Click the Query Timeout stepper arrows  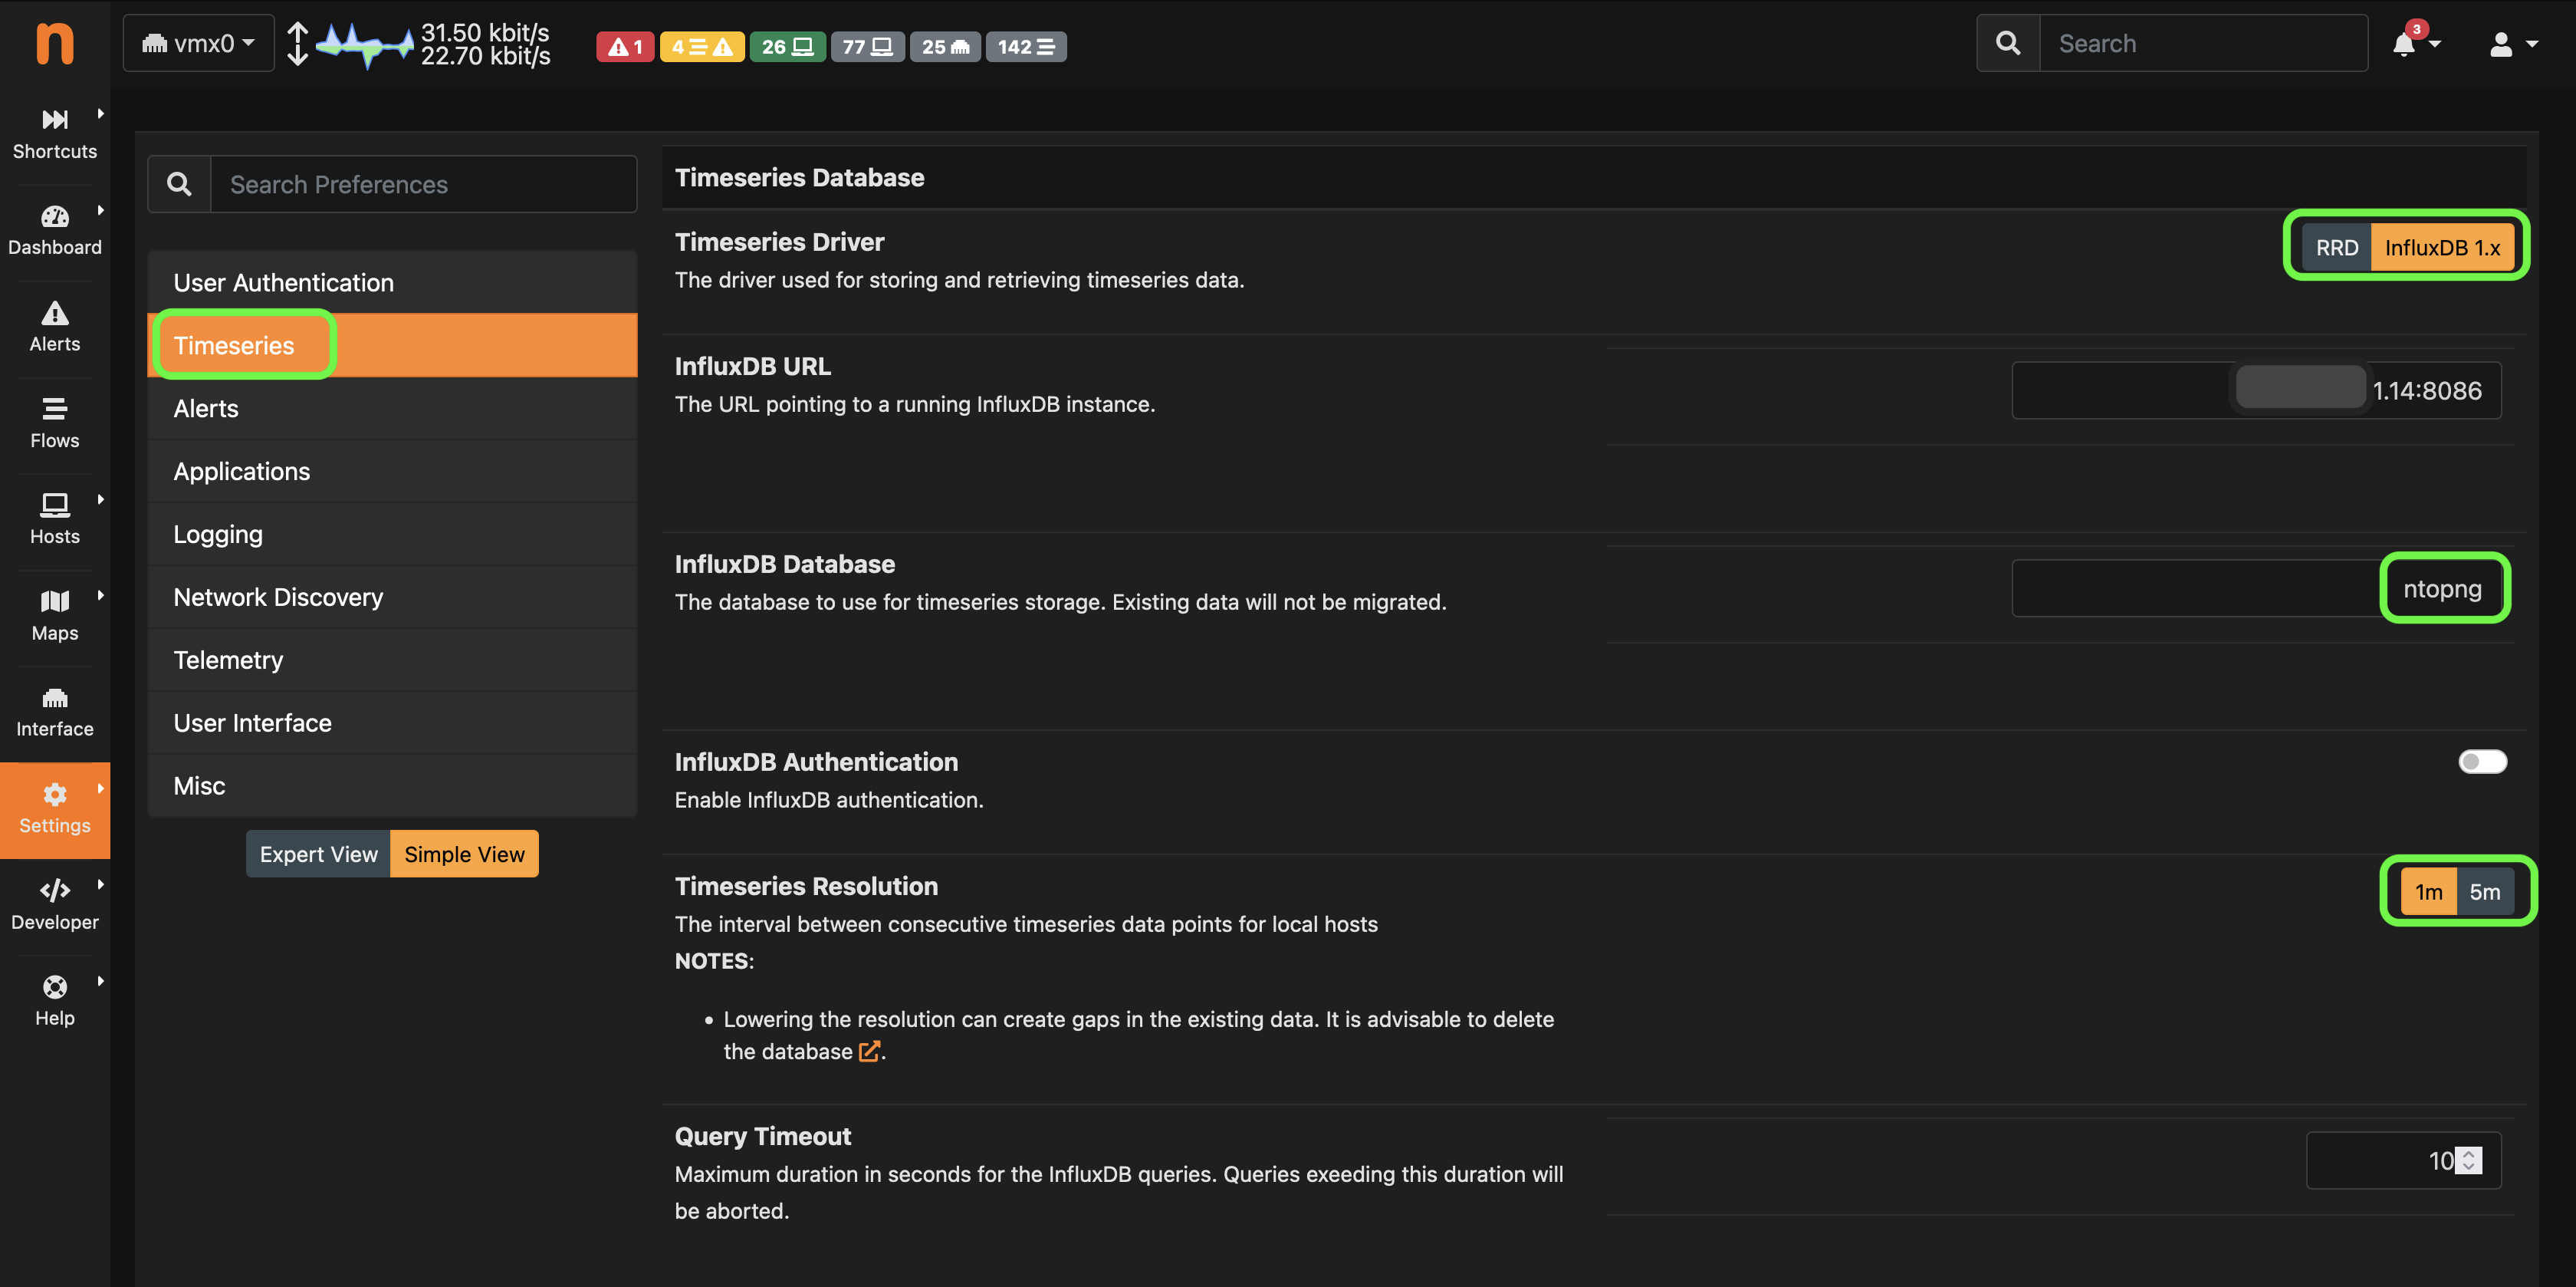2468,1160
